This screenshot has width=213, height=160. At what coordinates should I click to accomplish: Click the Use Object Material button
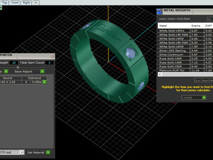204,80
